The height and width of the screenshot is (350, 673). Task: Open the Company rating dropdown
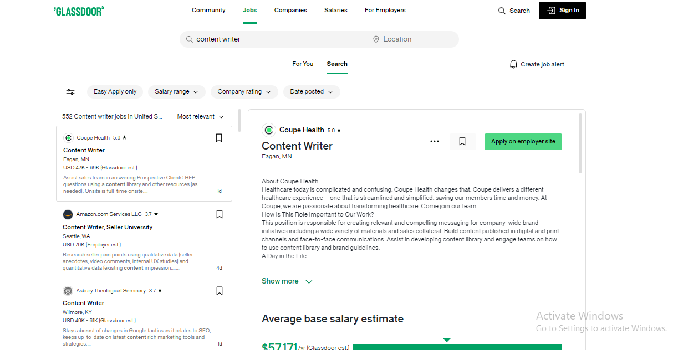click(x=244, y=92)
